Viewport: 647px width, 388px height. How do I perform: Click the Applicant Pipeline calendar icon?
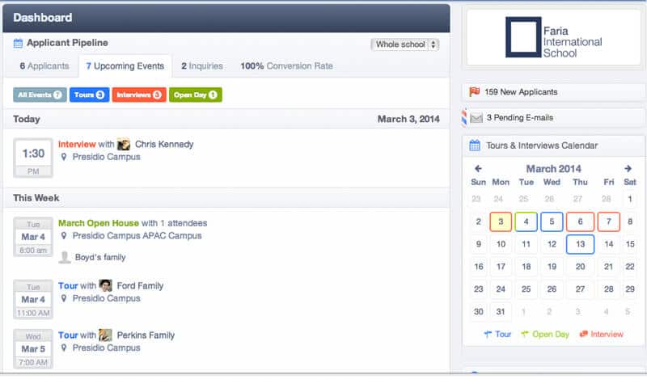click(x=18, y=44)
